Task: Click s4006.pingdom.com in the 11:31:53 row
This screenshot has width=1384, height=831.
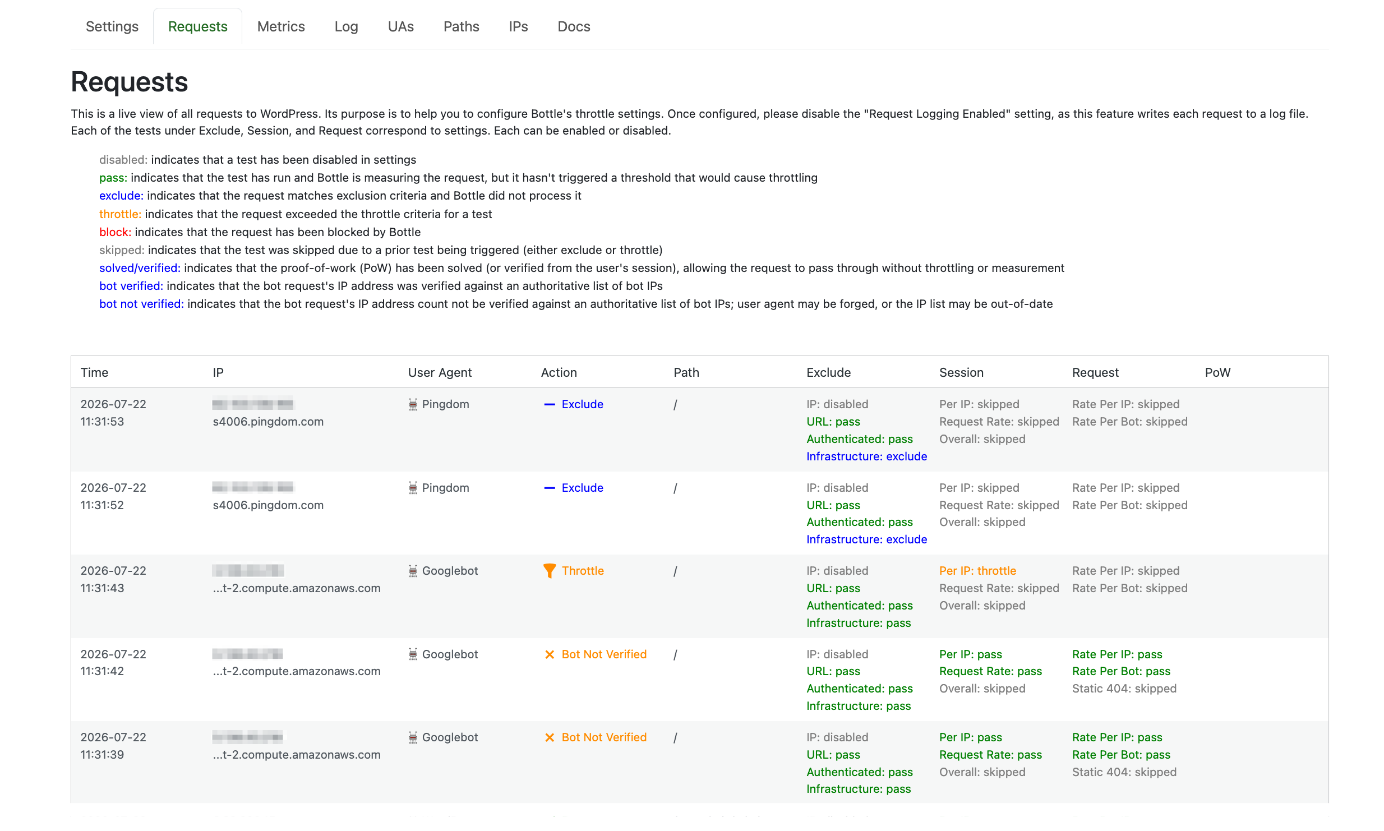Action: coord(268,422)
